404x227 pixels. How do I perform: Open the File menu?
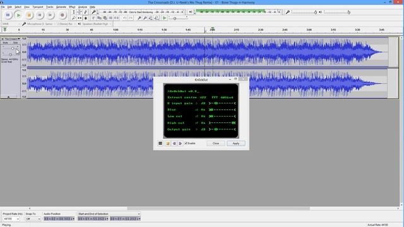[3, 7]
